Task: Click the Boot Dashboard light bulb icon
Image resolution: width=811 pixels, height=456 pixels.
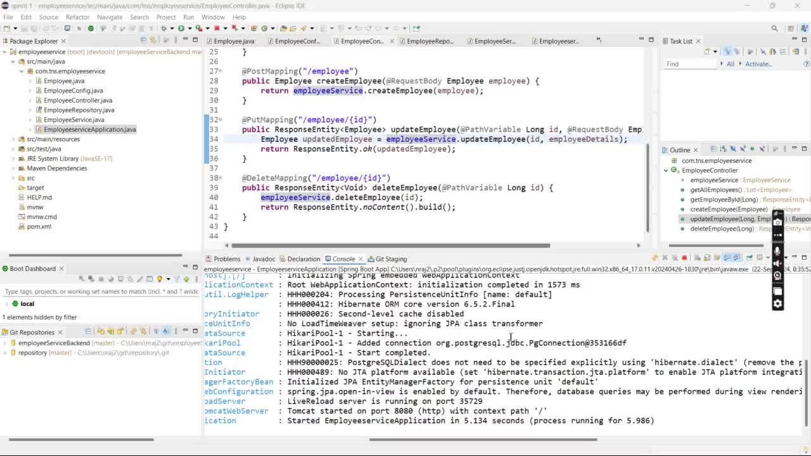Action: [x=160, y=279]
